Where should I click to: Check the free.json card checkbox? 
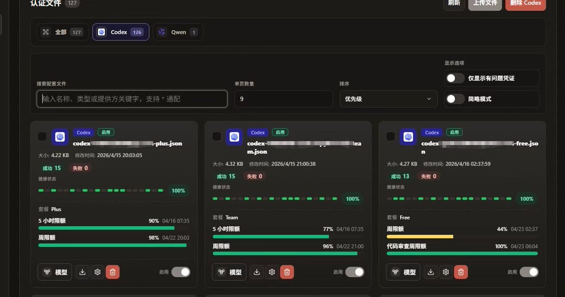(391, 136)
